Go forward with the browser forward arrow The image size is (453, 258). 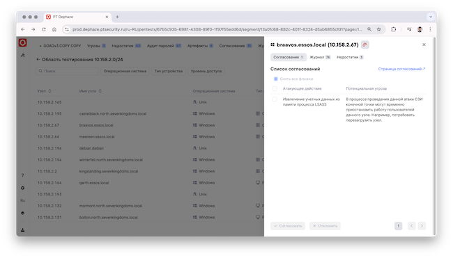click(x=33, y=29)
